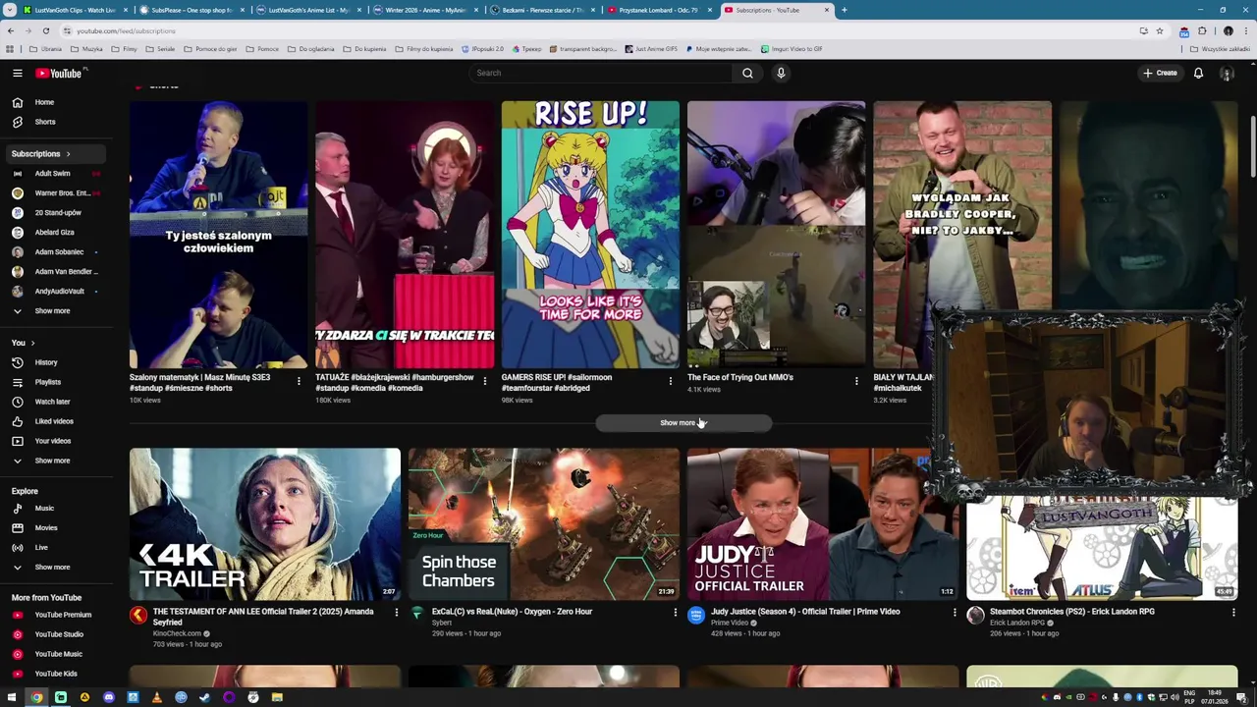Screen dimensions: 1257x707
Task: Open History in sidebar
Action: point(54,362)
